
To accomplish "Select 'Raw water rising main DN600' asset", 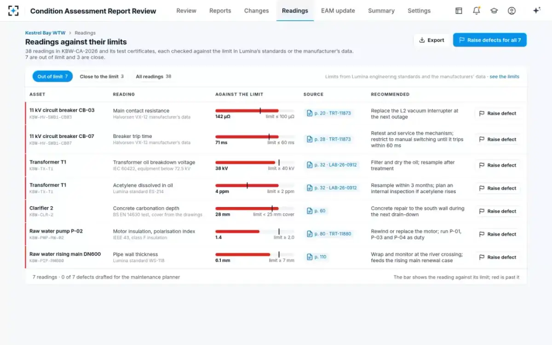I will [x=65, y=254].
